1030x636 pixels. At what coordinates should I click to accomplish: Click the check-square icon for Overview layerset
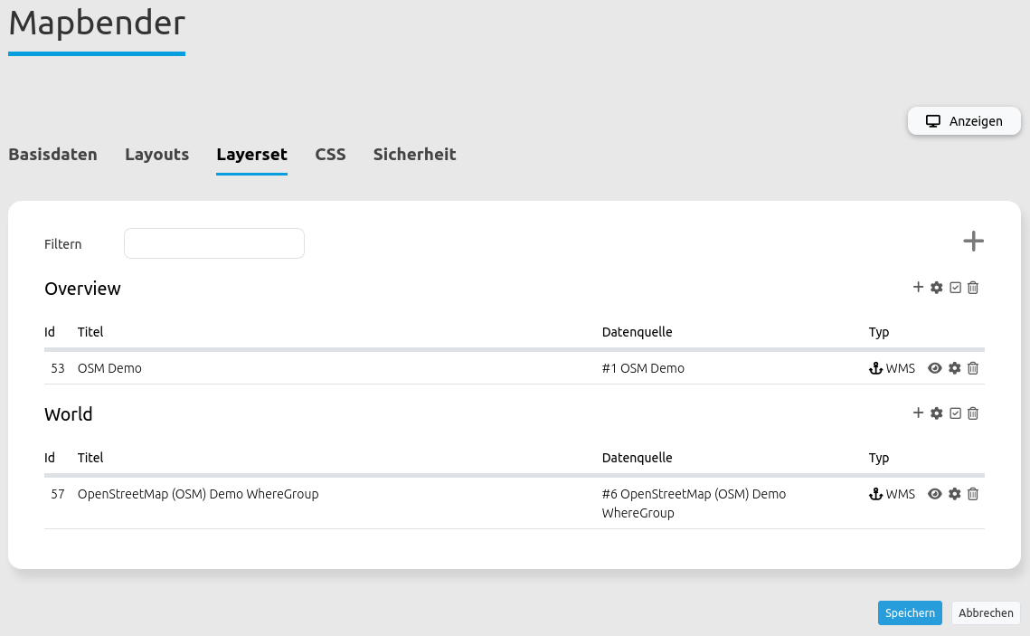tap(955, 288)
